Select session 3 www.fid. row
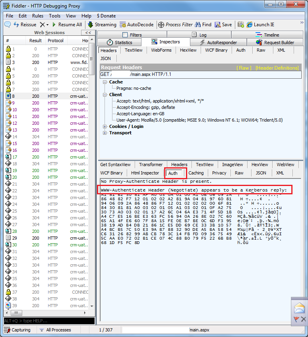 coord(47,62)
